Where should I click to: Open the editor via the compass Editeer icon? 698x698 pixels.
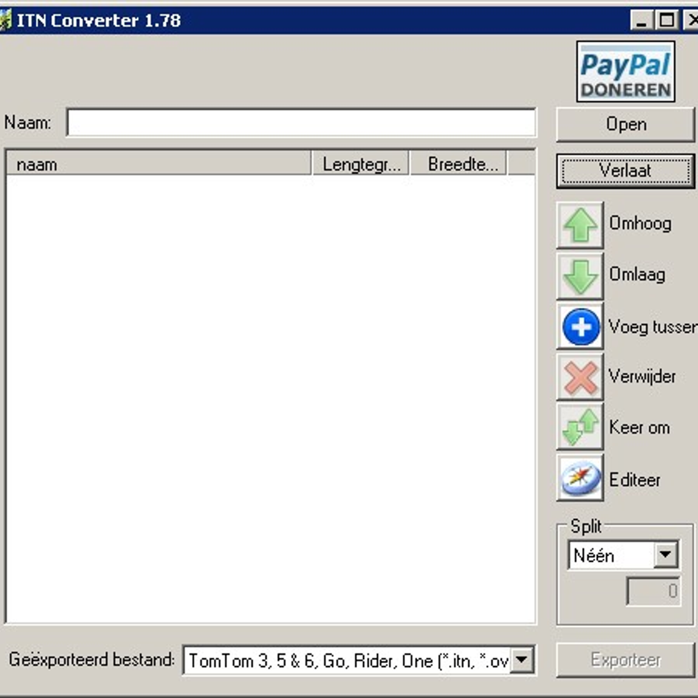pos(580,479)
